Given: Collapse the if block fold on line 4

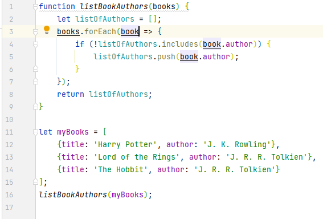Looking at the screenshot, I should tap(35, 44).
